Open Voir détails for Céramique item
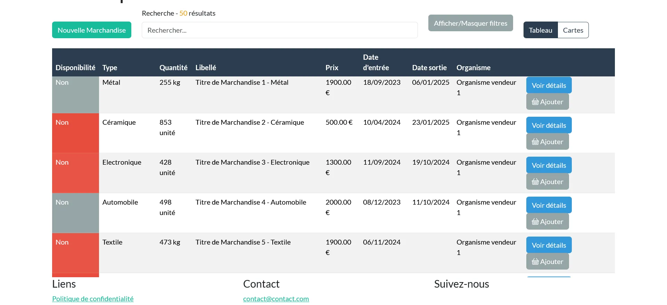The height and width of the screenshot is (305, 667). click(549, 125)
